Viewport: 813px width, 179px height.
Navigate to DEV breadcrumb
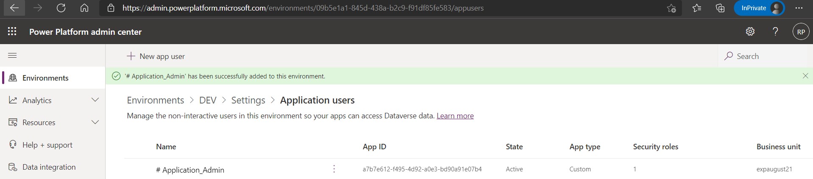(x=207, y=101)
